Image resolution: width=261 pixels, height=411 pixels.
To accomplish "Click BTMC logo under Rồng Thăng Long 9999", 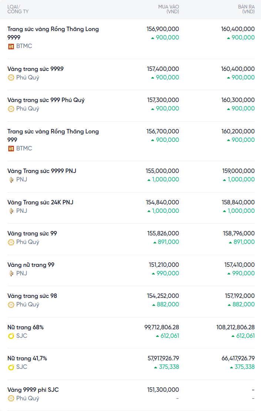I will pos(11,46).
